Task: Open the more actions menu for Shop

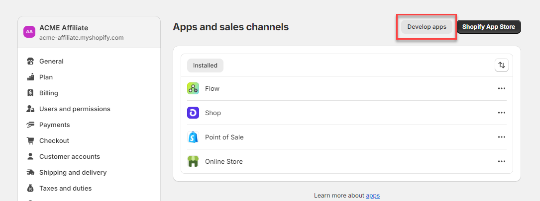Action: tap(502, 113)
